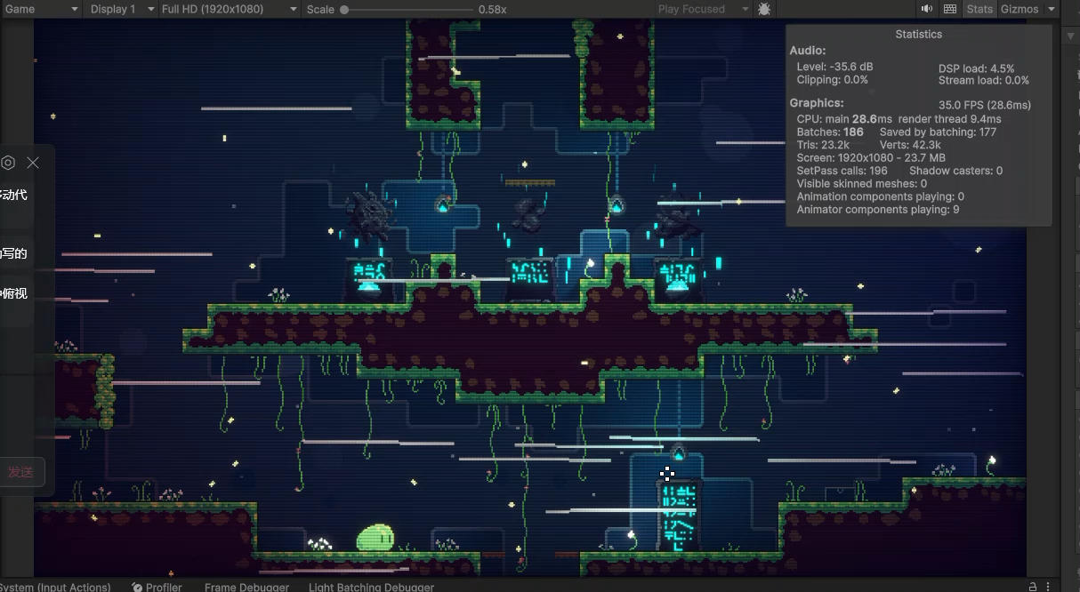Open the Light Batching Debugger tab
The height and width of the screenshot is (592, 1080).
[x=371, y=587]
